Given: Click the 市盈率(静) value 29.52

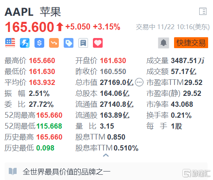Looking at the screenshot, I should [x=192, y=93].
